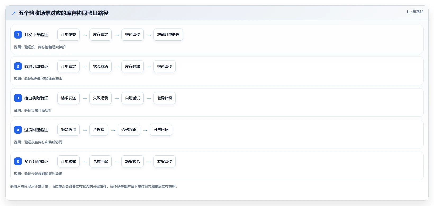
Task: Select the 渠道回传 step in 并发下单验证 row
Action: pyautogui.click(x=133, y=35)
